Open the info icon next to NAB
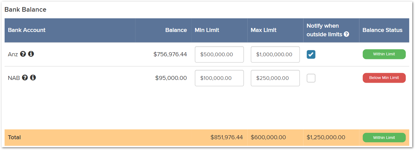The image size is (415, 150). pos(33,77)
